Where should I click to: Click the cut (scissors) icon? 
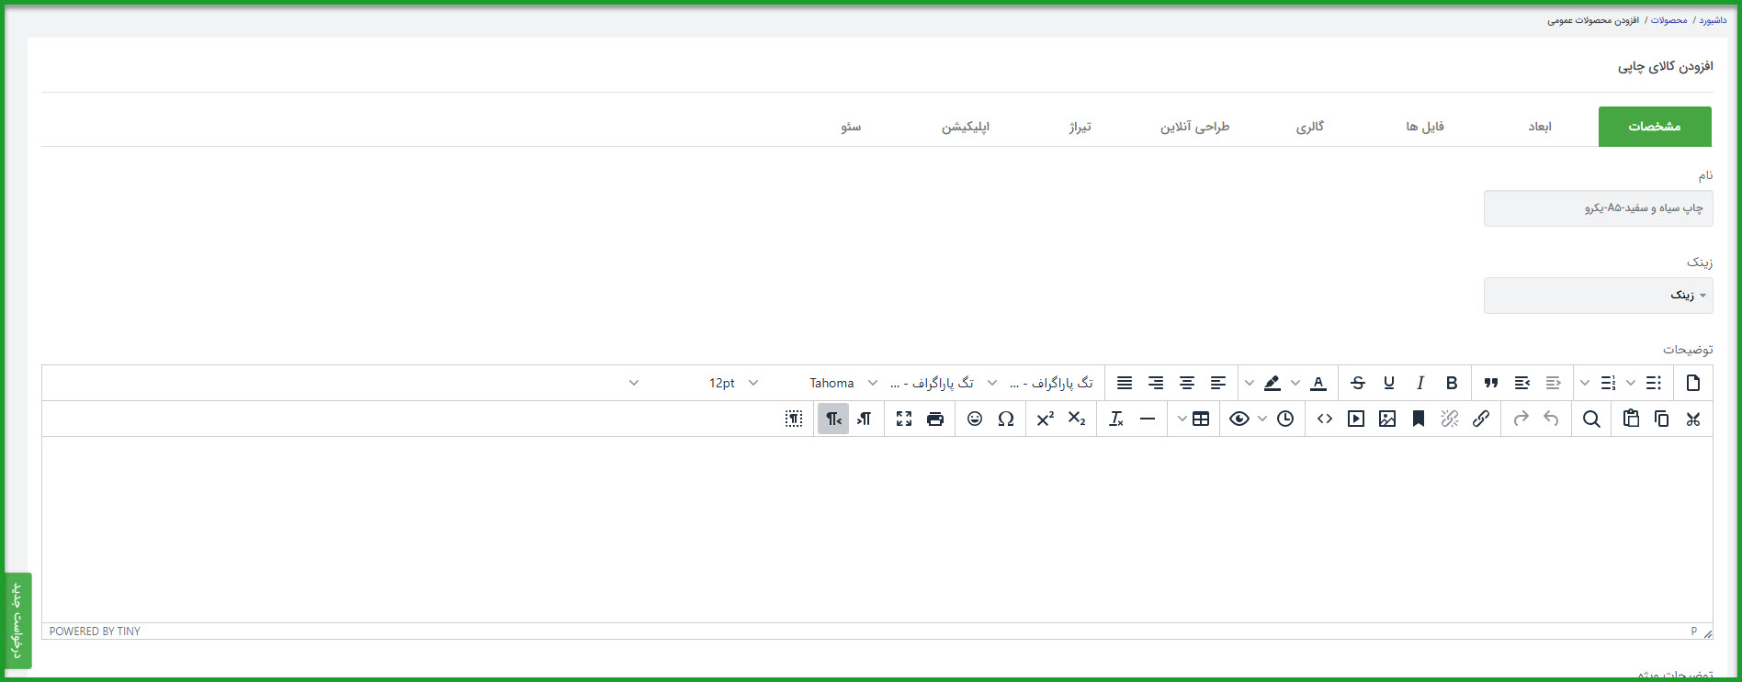pos(1693,419)
